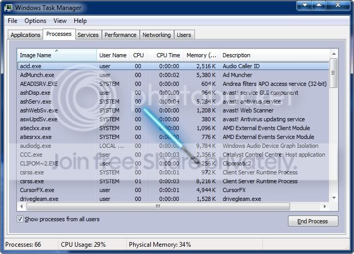The height and width of the screenshot is (254, 354).
Task: Open the View menu
Action: click(x=60, y=21)
